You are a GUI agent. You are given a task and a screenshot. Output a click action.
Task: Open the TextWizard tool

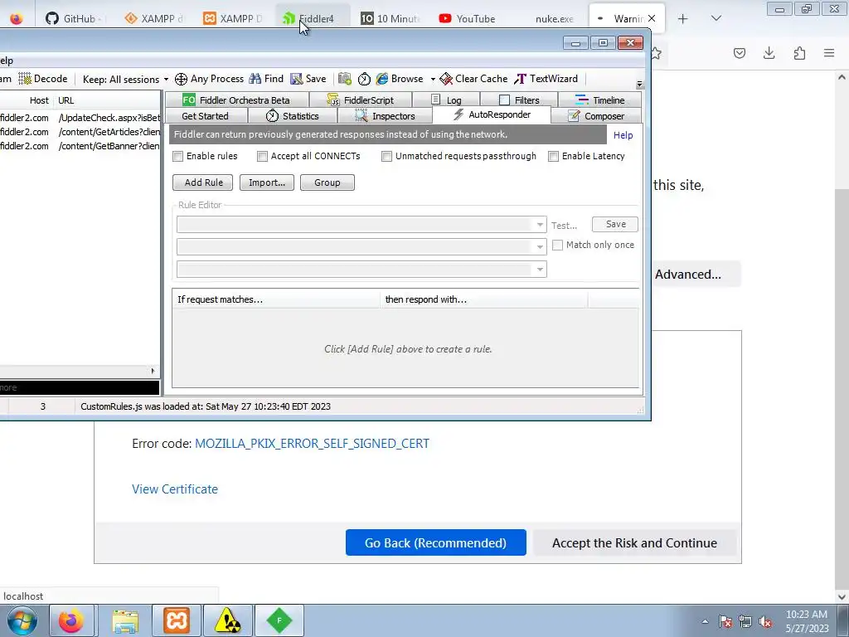pos(546,79)
